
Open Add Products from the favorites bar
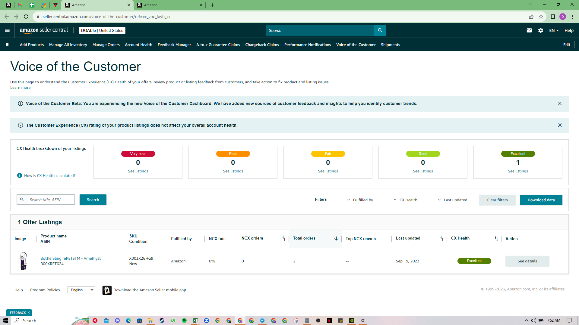pos(32,45)
